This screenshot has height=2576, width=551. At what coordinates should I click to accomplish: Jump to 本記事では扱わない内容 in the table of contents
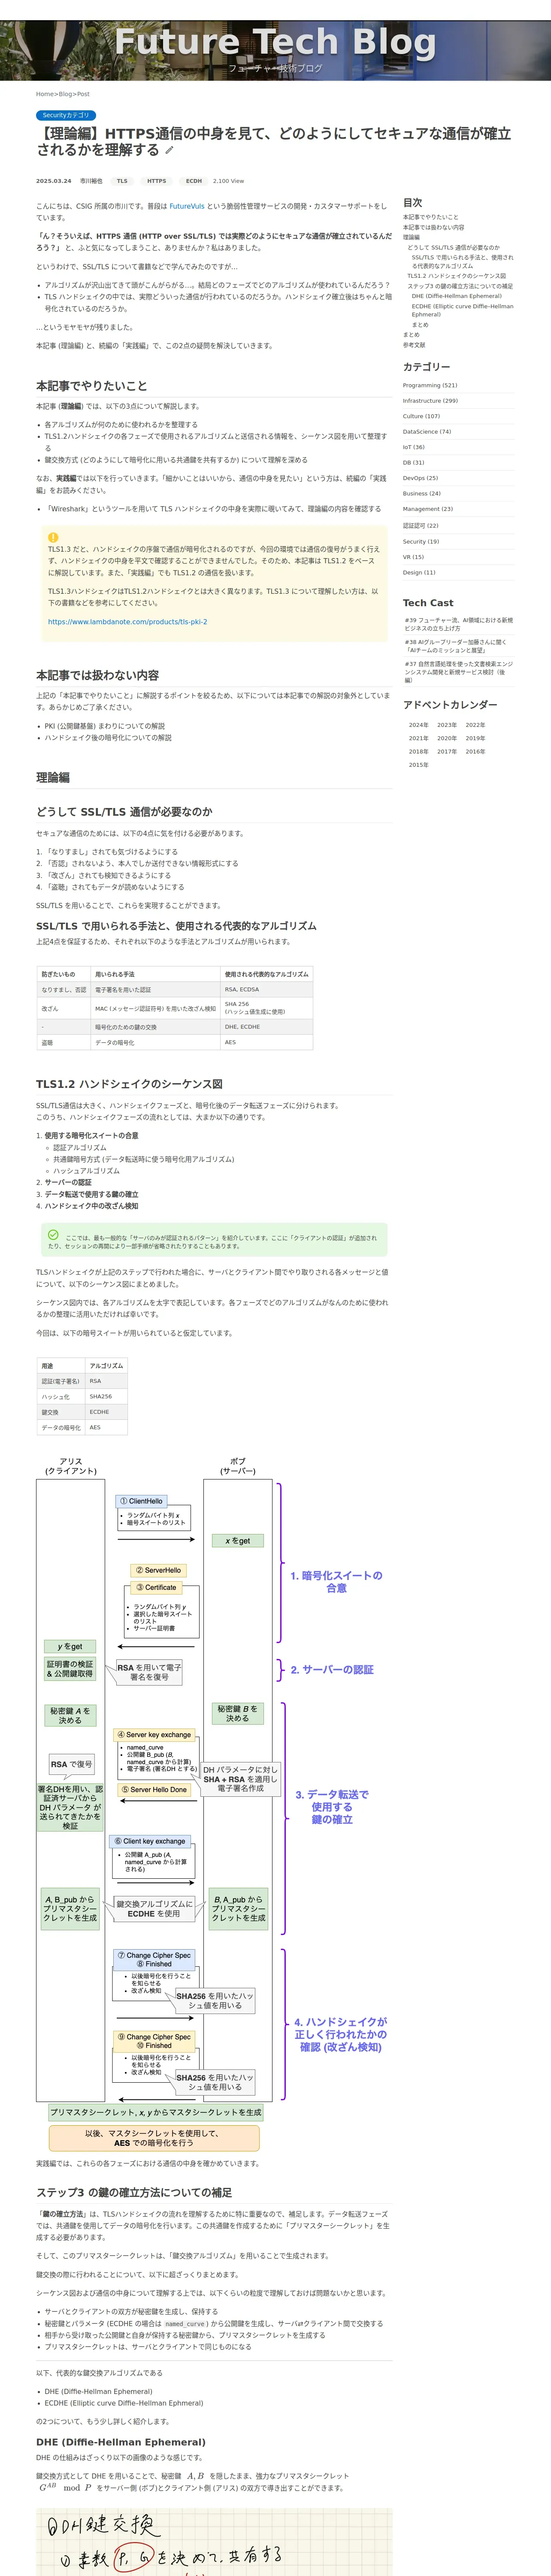click(x=433, y=227)
